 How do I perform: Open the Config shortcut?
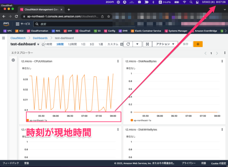(x=110, y=31)
